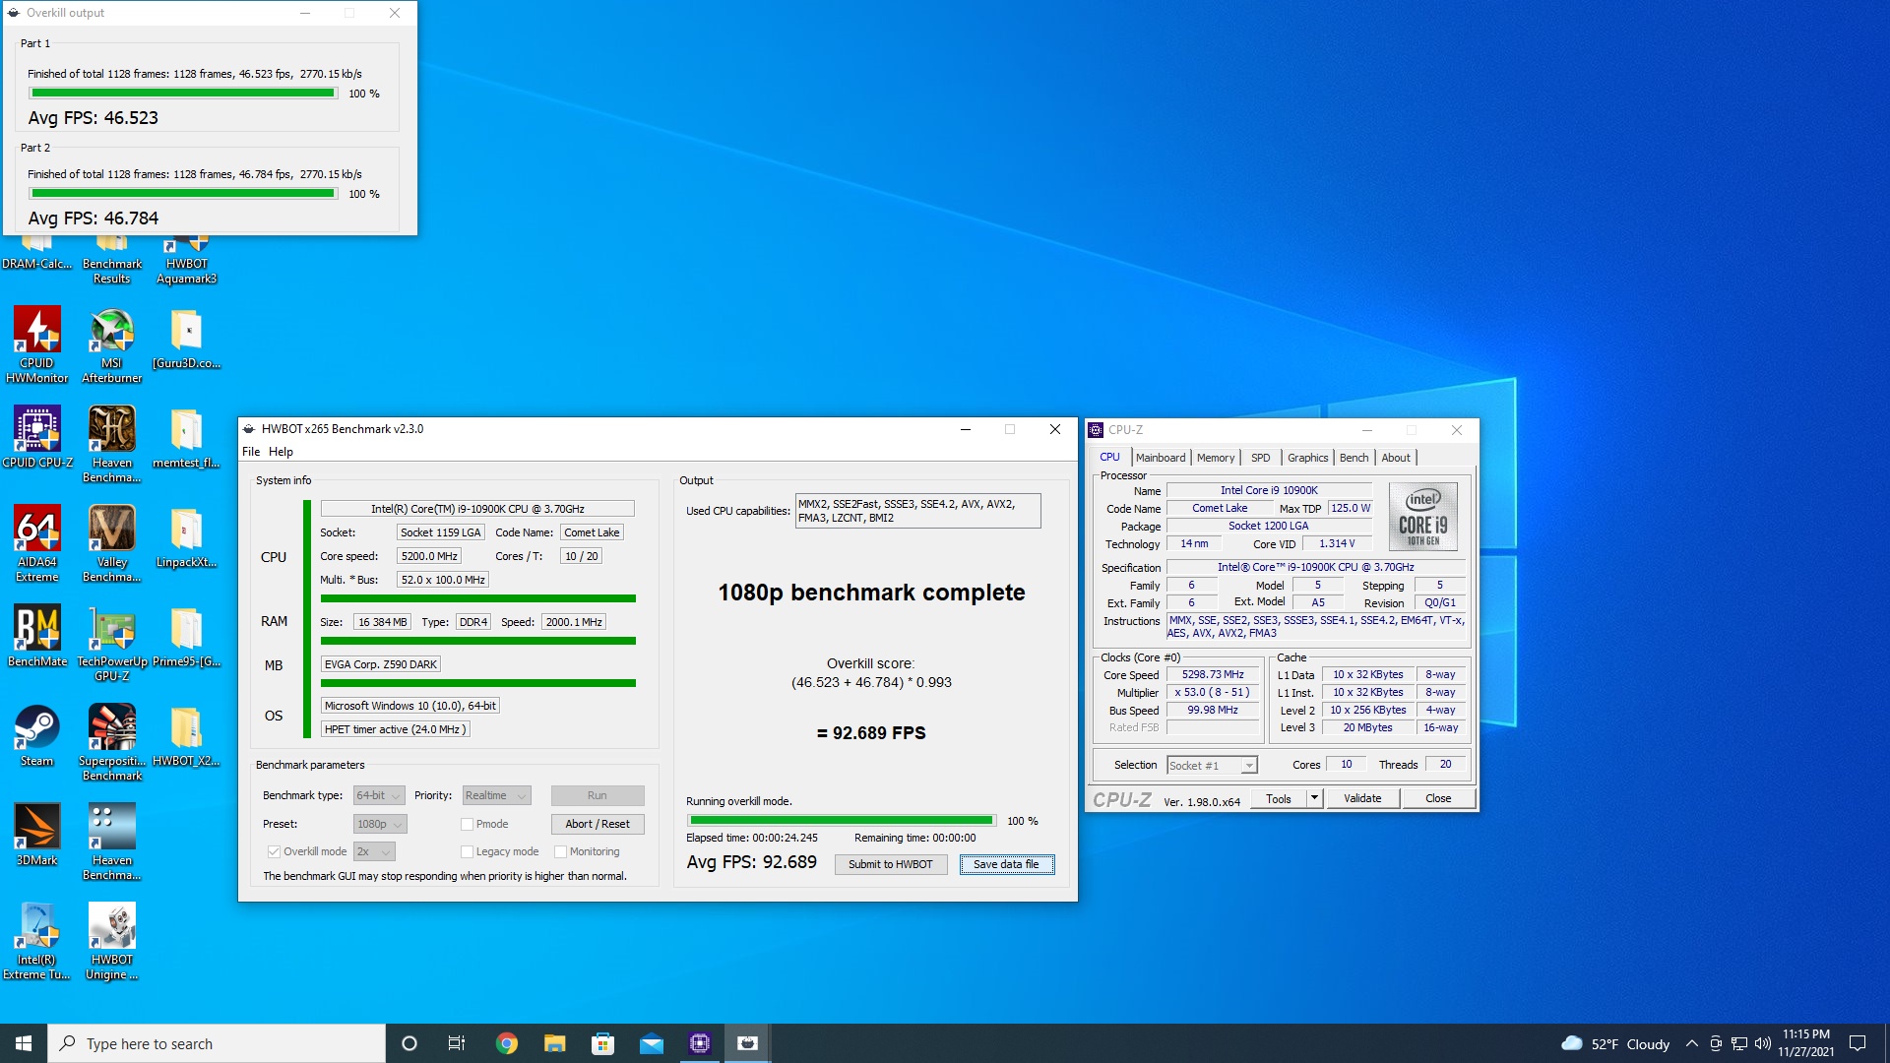Open the Guru3D.co folder icon
Image resolution: width=1890 pixels, height=1063 pixels.
(x=186, y=338)
